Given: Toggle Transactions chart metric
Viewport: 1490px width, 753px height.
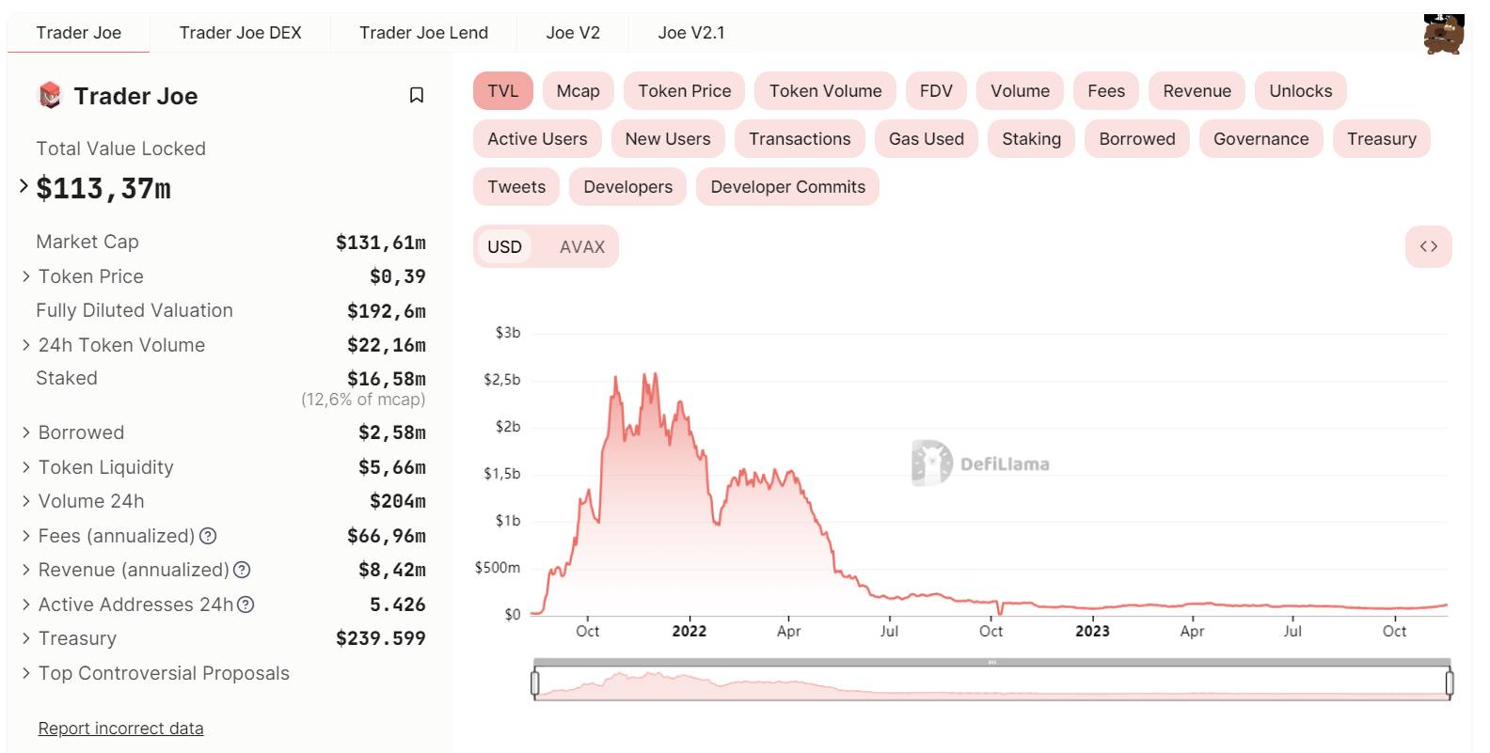Looking at the screenshot, I should click(800, 139).
